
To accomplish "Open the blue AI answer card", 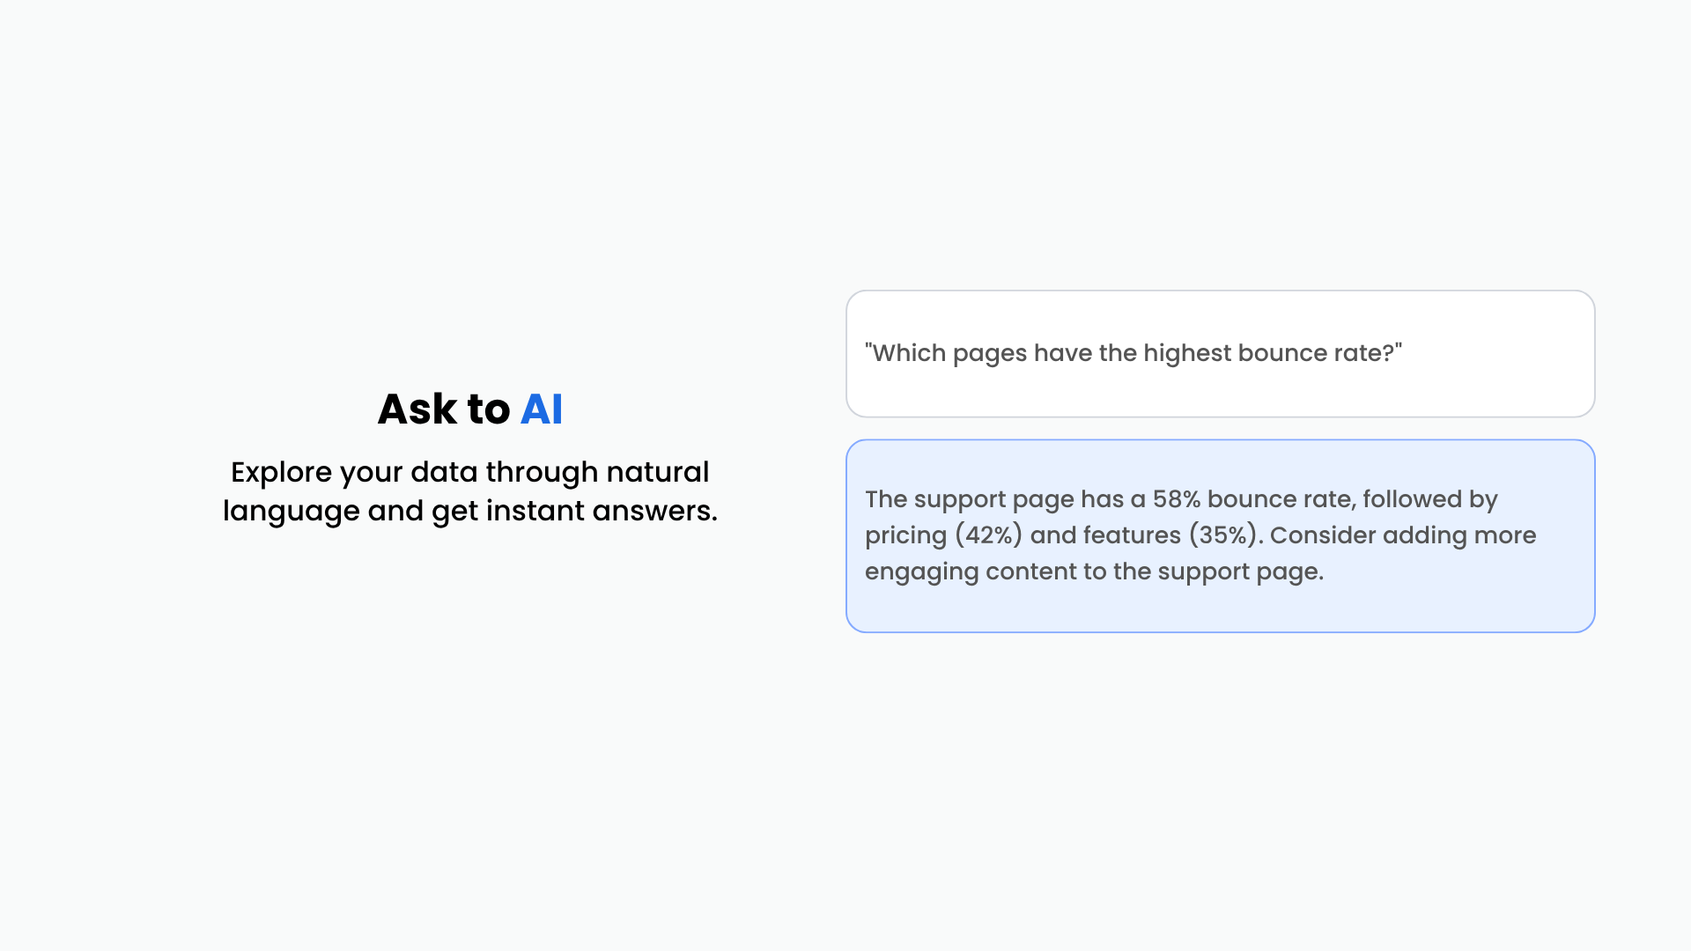I will click(x=1221, y=536).
